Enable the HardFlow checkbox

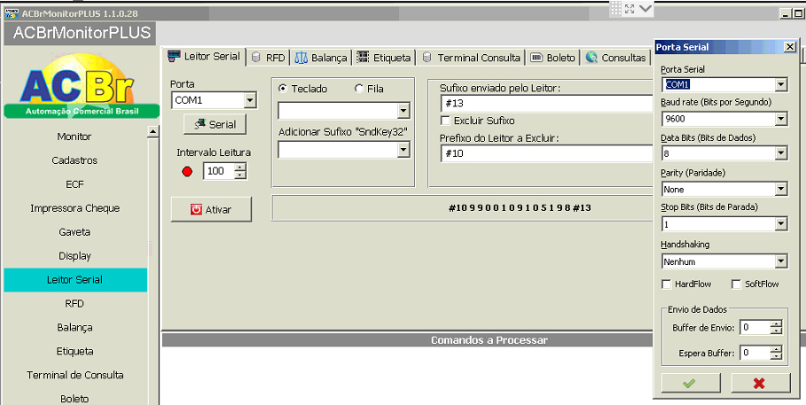(667, 284)
